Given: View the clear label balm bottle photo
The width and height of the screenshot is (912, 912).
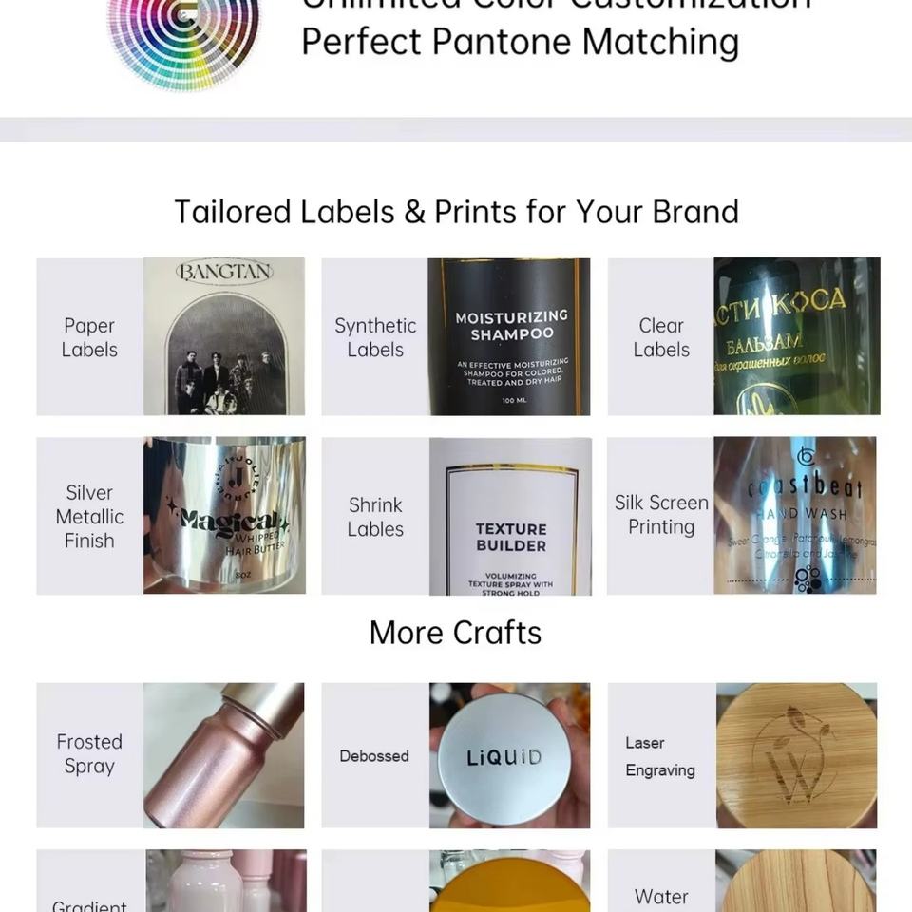Looking at the screenshot, I should 796,336.
